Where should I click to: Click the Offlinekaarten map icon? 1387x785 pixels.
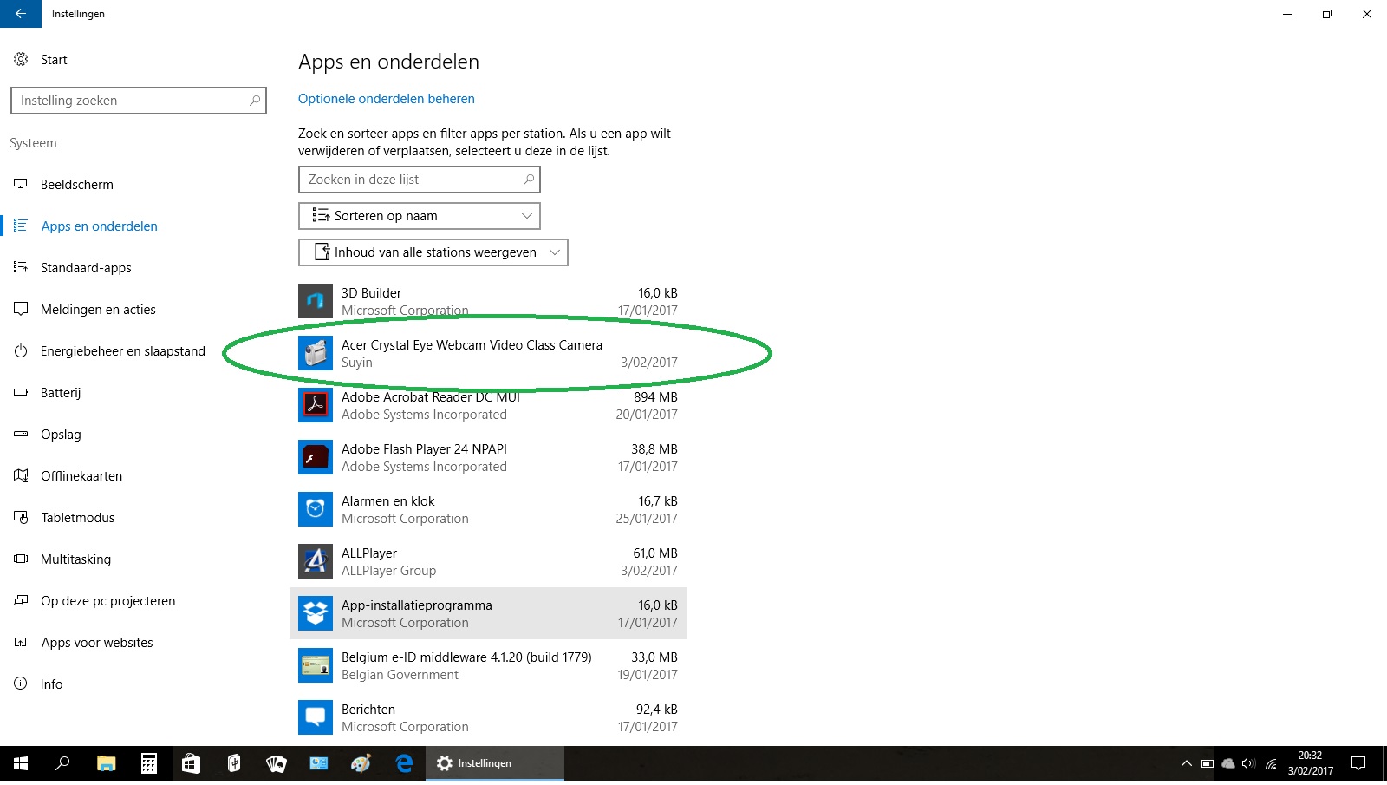21,475
